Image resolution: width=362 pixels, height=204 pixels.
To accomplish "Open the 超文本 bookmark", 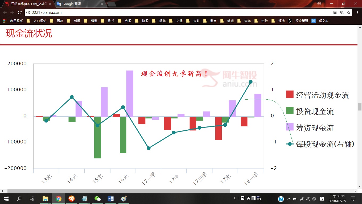I will point(320,21).
